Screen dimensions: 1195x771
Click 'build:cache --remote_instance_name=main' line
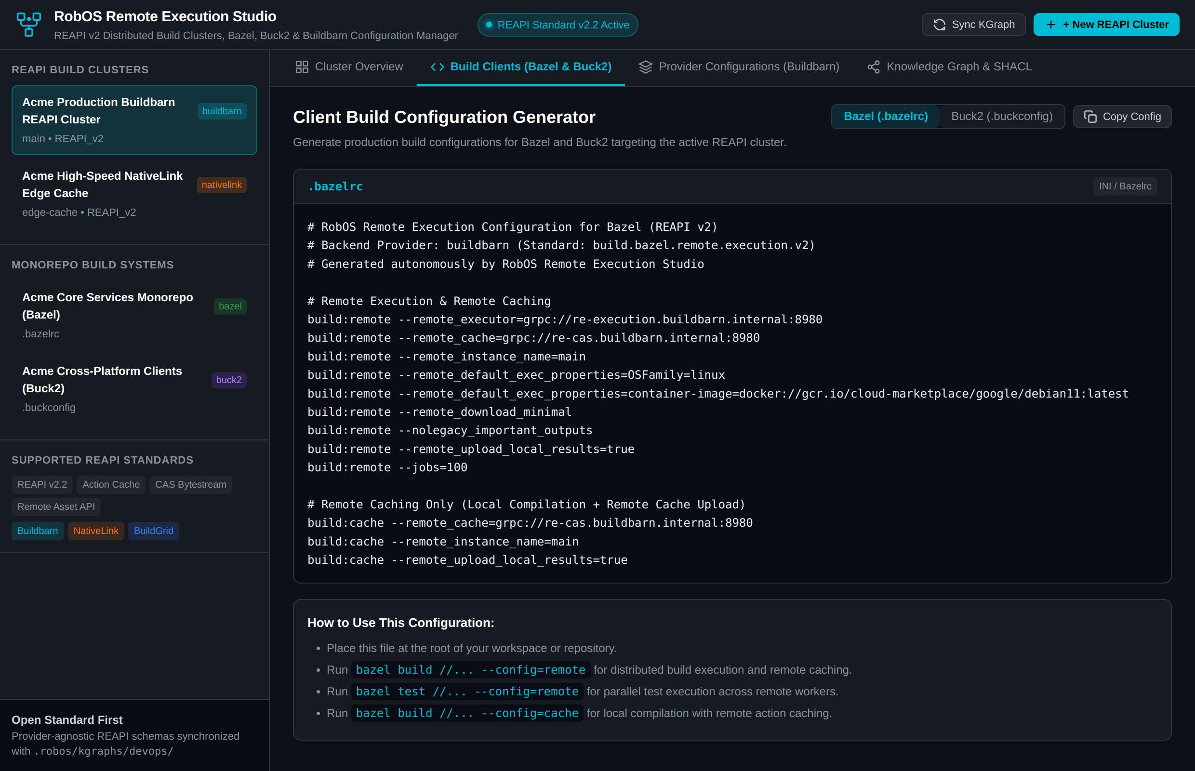pos(442,542)
